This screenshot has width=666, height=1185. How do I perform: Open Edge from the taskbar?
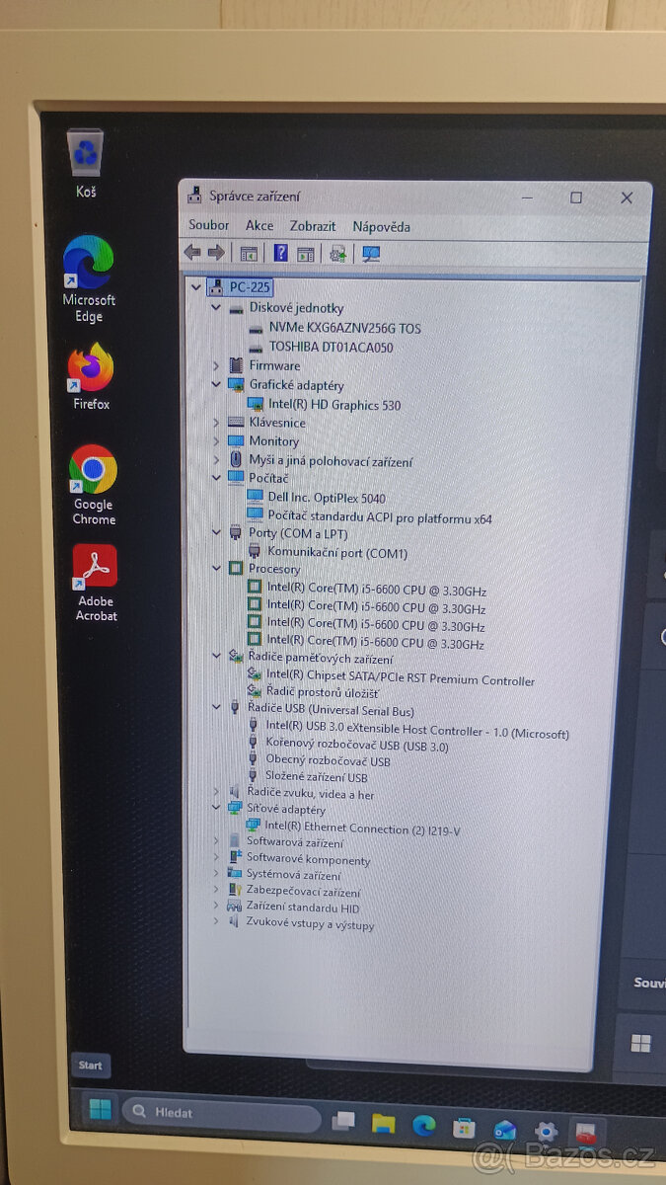424,1125
